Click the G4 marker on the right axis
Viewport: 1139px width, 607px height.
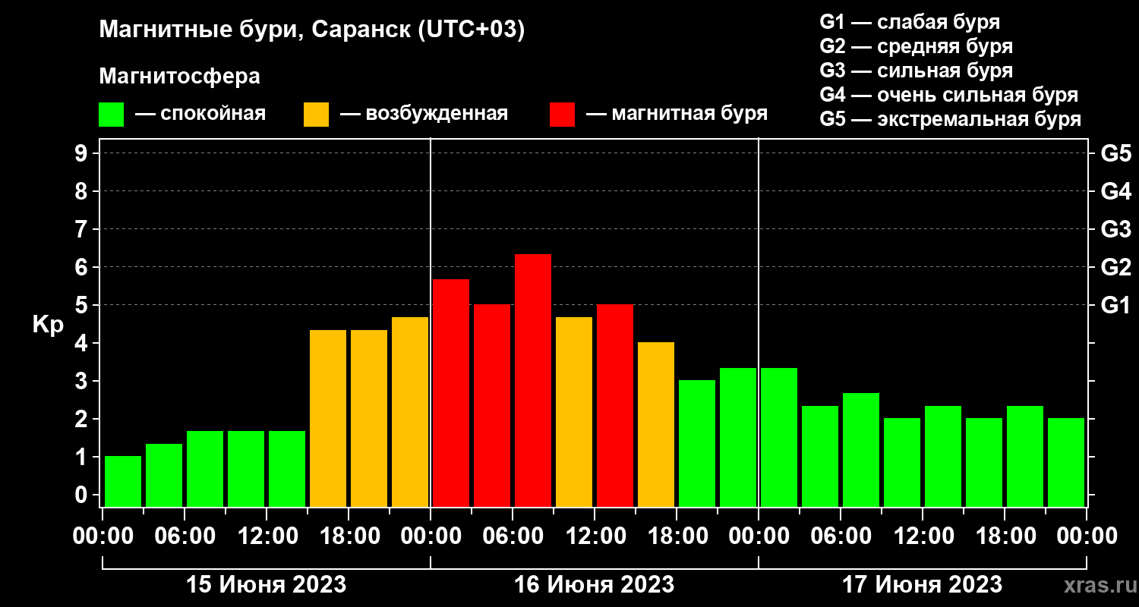tap(1115, 192)
